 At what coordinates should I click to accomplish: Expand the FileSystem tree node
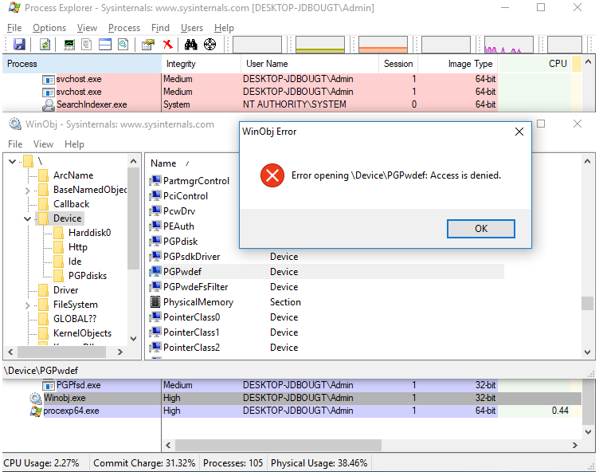coord(28,305)
